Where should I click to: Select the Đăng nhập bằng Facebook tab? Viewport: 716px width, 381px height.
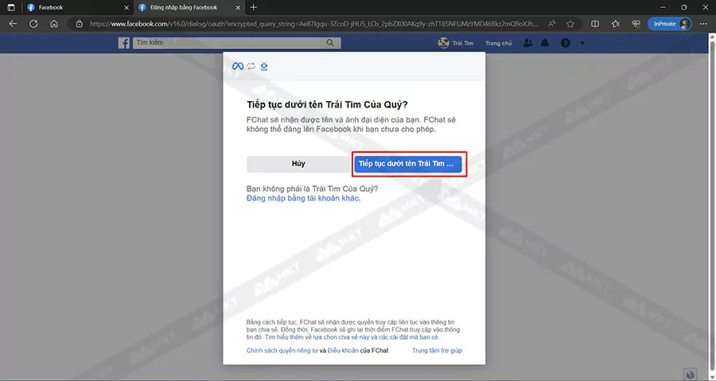click(189, 7)
